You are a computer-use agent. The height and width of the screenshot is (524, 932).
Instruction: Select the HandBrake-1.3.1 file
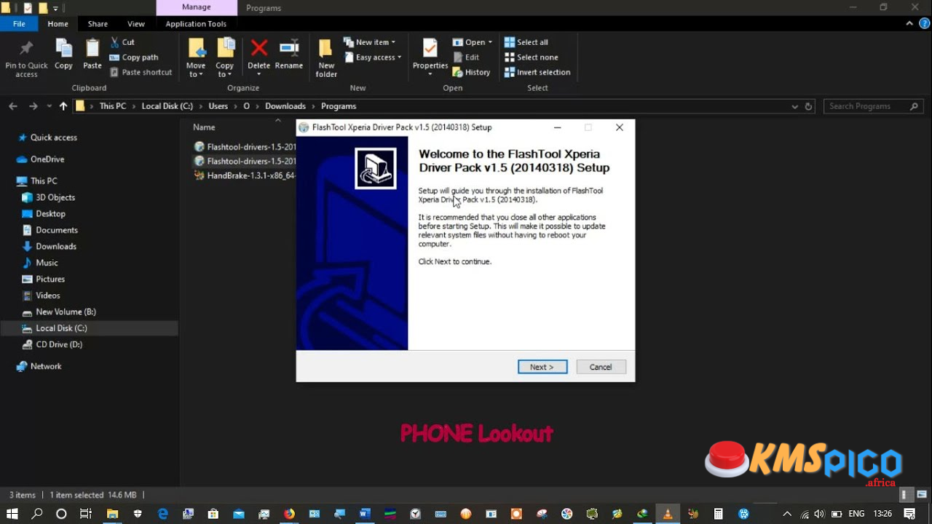pos(245,175)
